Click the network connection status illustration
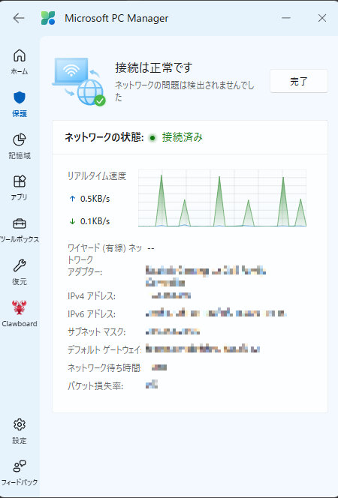Viewport: 338px width, 498px height. click(79, 82)
